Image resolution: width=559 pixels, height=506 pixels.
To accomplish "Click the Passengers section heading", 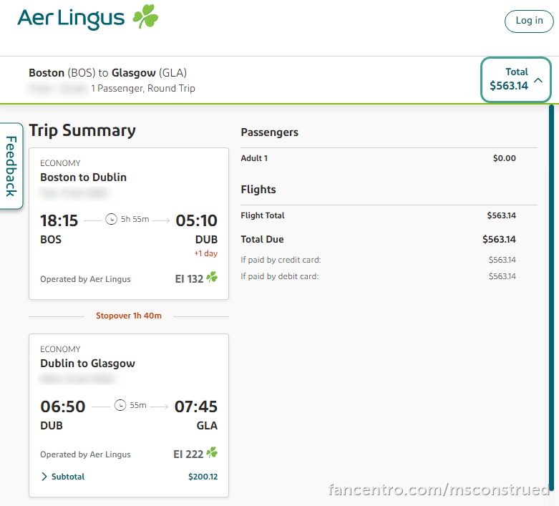I will [270, 132].
